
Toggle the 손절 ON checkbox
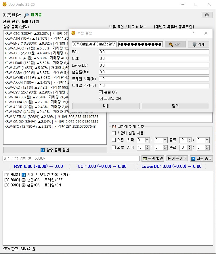click(101, 92)
